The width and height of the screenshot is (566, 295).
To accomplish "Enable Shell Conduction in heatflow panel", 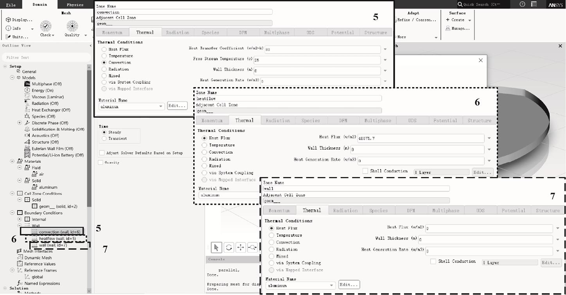I will (x=365, y=171).
